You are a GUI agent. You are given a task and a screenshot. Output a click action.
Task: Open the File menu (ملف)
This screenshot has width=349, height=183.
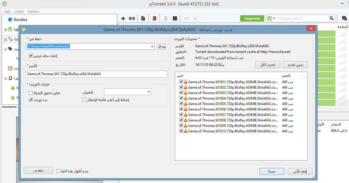click(8, 11)
